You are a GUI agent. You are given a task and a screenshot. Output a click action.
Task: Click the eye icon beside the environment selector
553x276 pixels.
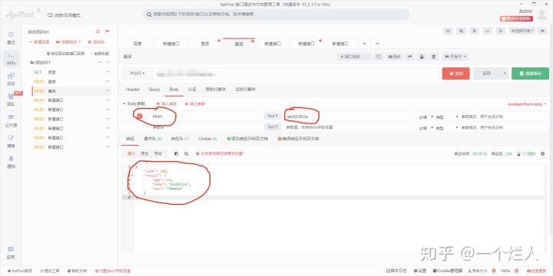(543, 31)
